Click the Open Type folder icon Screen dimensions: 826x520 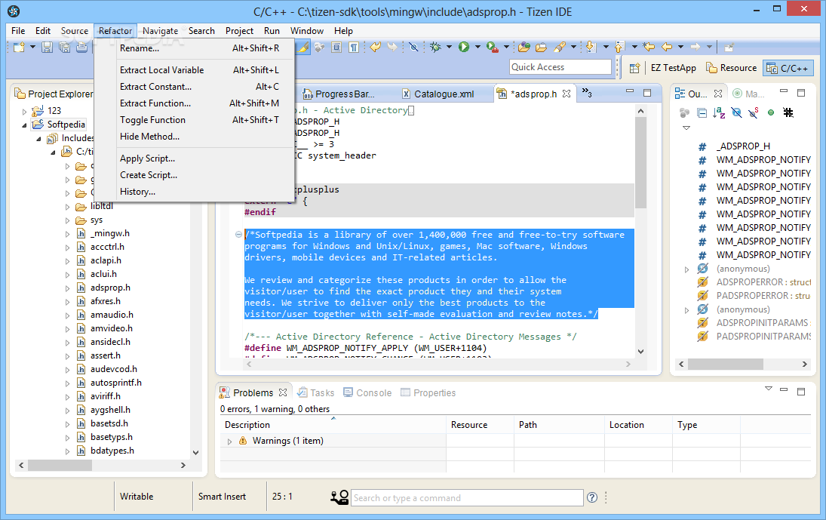coord(524,48)
